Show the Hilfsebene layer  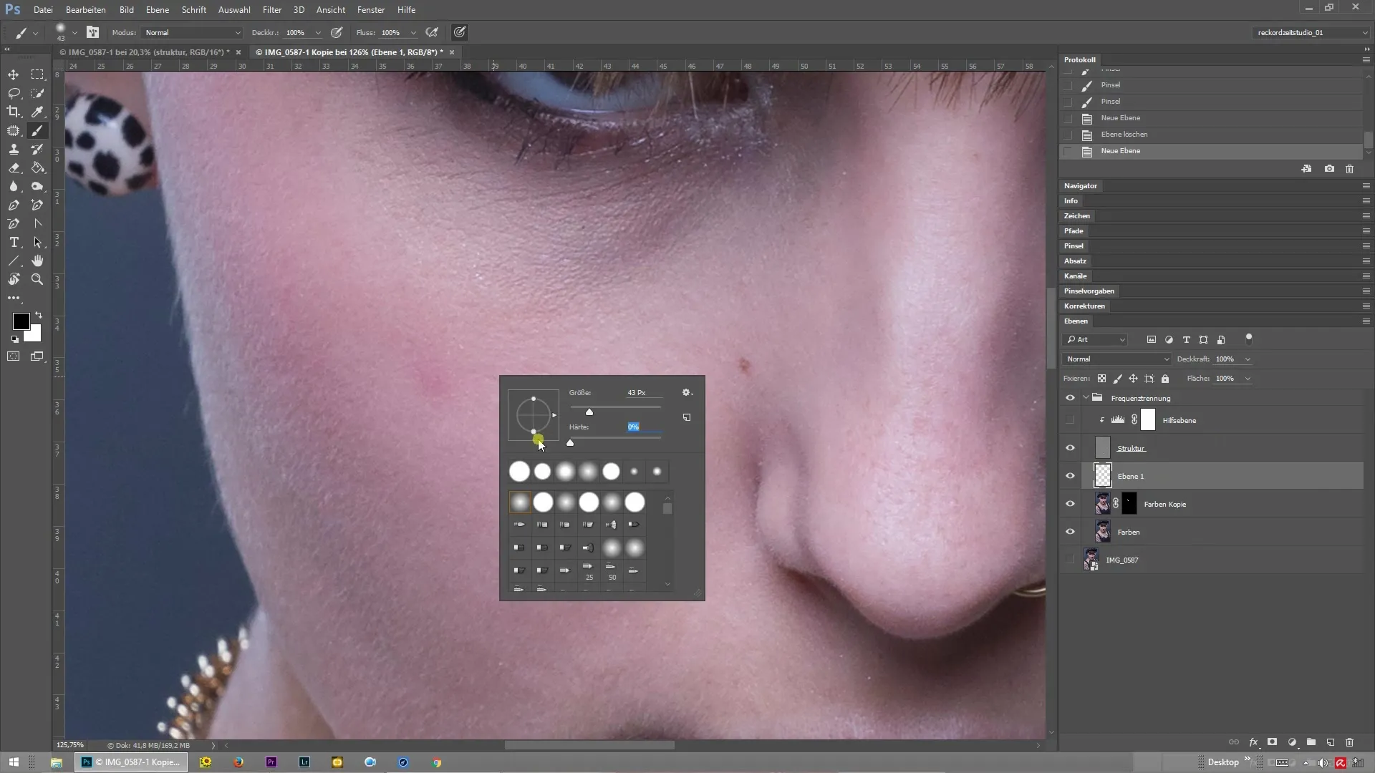click(1070, 420)
